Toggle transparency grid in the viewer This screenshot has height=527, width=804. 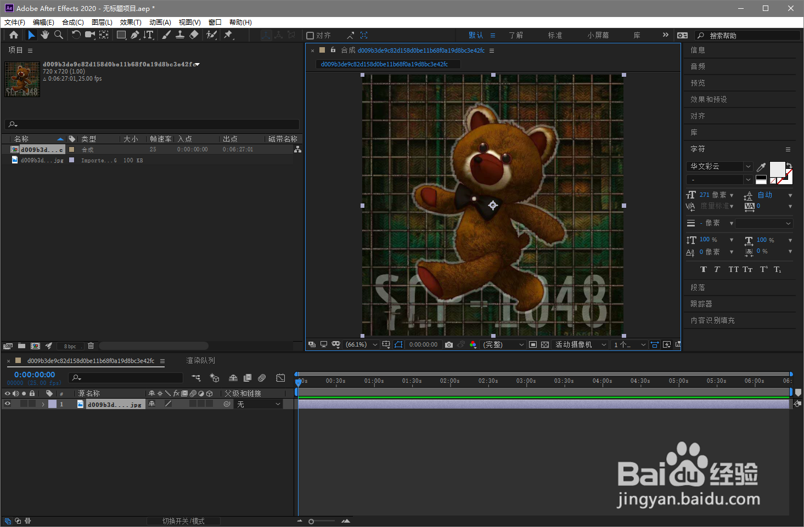(x=544, y=344)
